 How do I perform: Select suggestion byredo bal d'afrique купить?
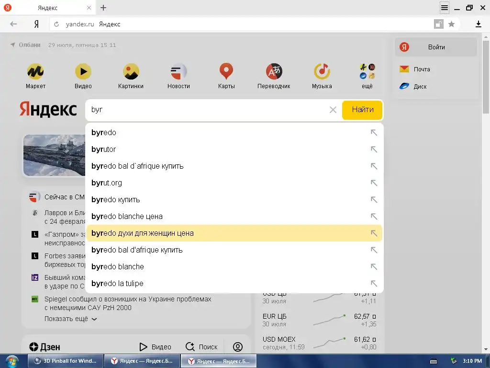234,250
